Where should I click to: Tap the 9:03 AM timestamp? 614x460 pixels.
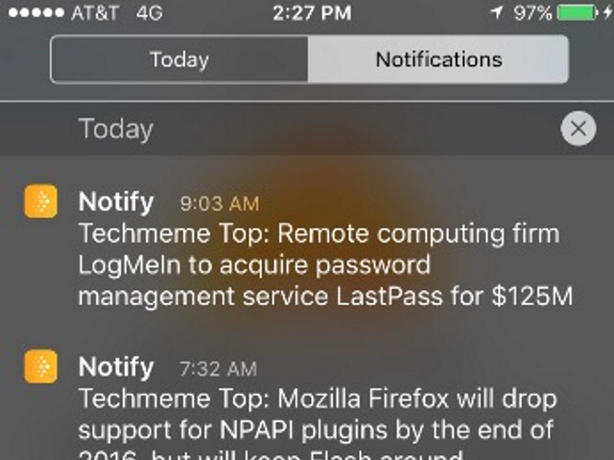(x=219, y=203)
